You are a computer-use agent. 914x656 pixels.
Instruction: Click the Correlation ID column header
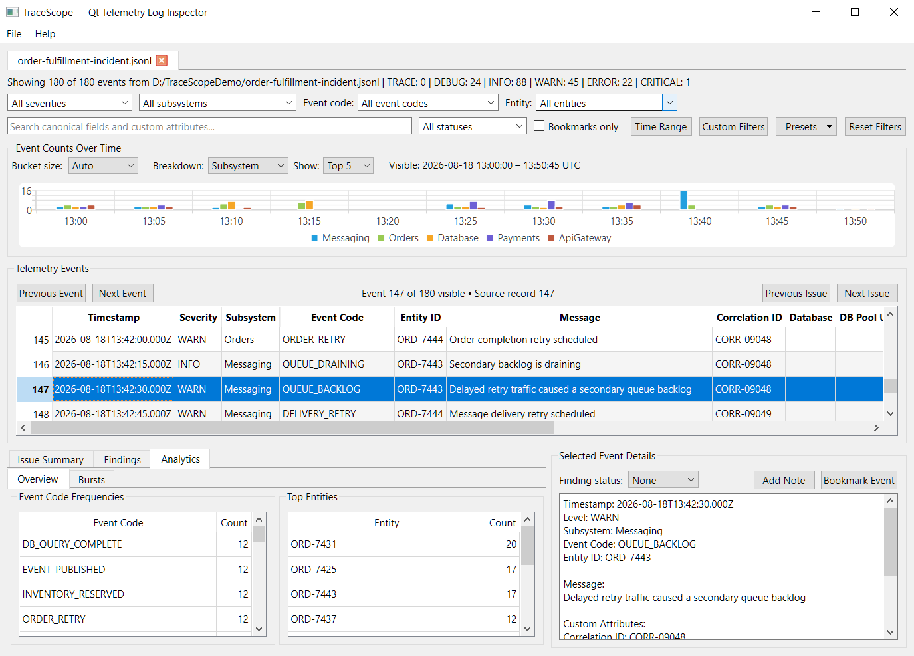749,317
